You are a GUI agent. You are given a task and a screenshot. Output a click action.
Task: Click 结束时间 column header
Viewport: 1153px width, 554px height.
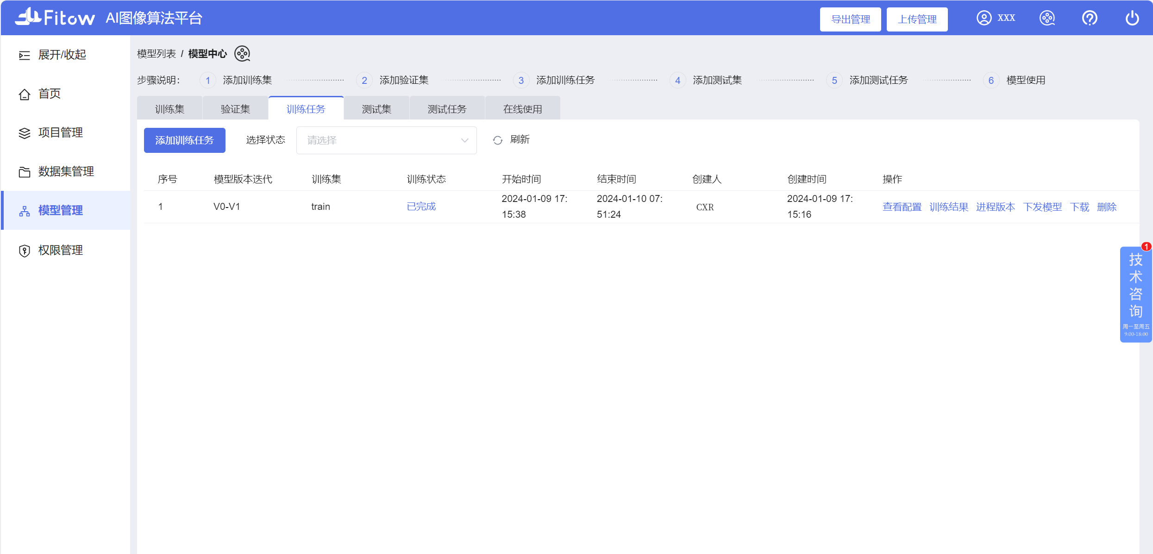coord(617,179)
